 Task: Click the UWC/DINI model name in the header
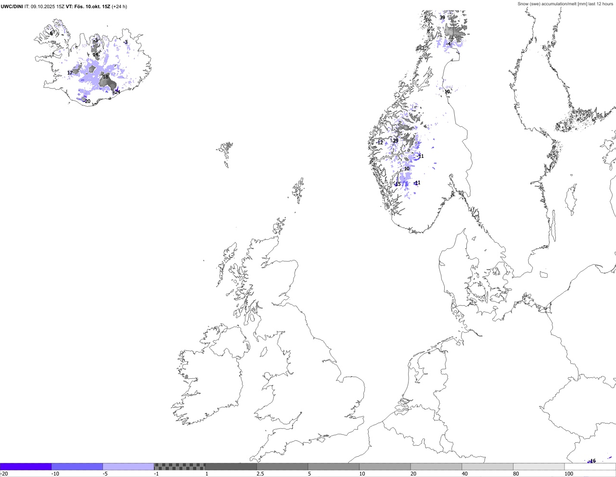(12, 7)
